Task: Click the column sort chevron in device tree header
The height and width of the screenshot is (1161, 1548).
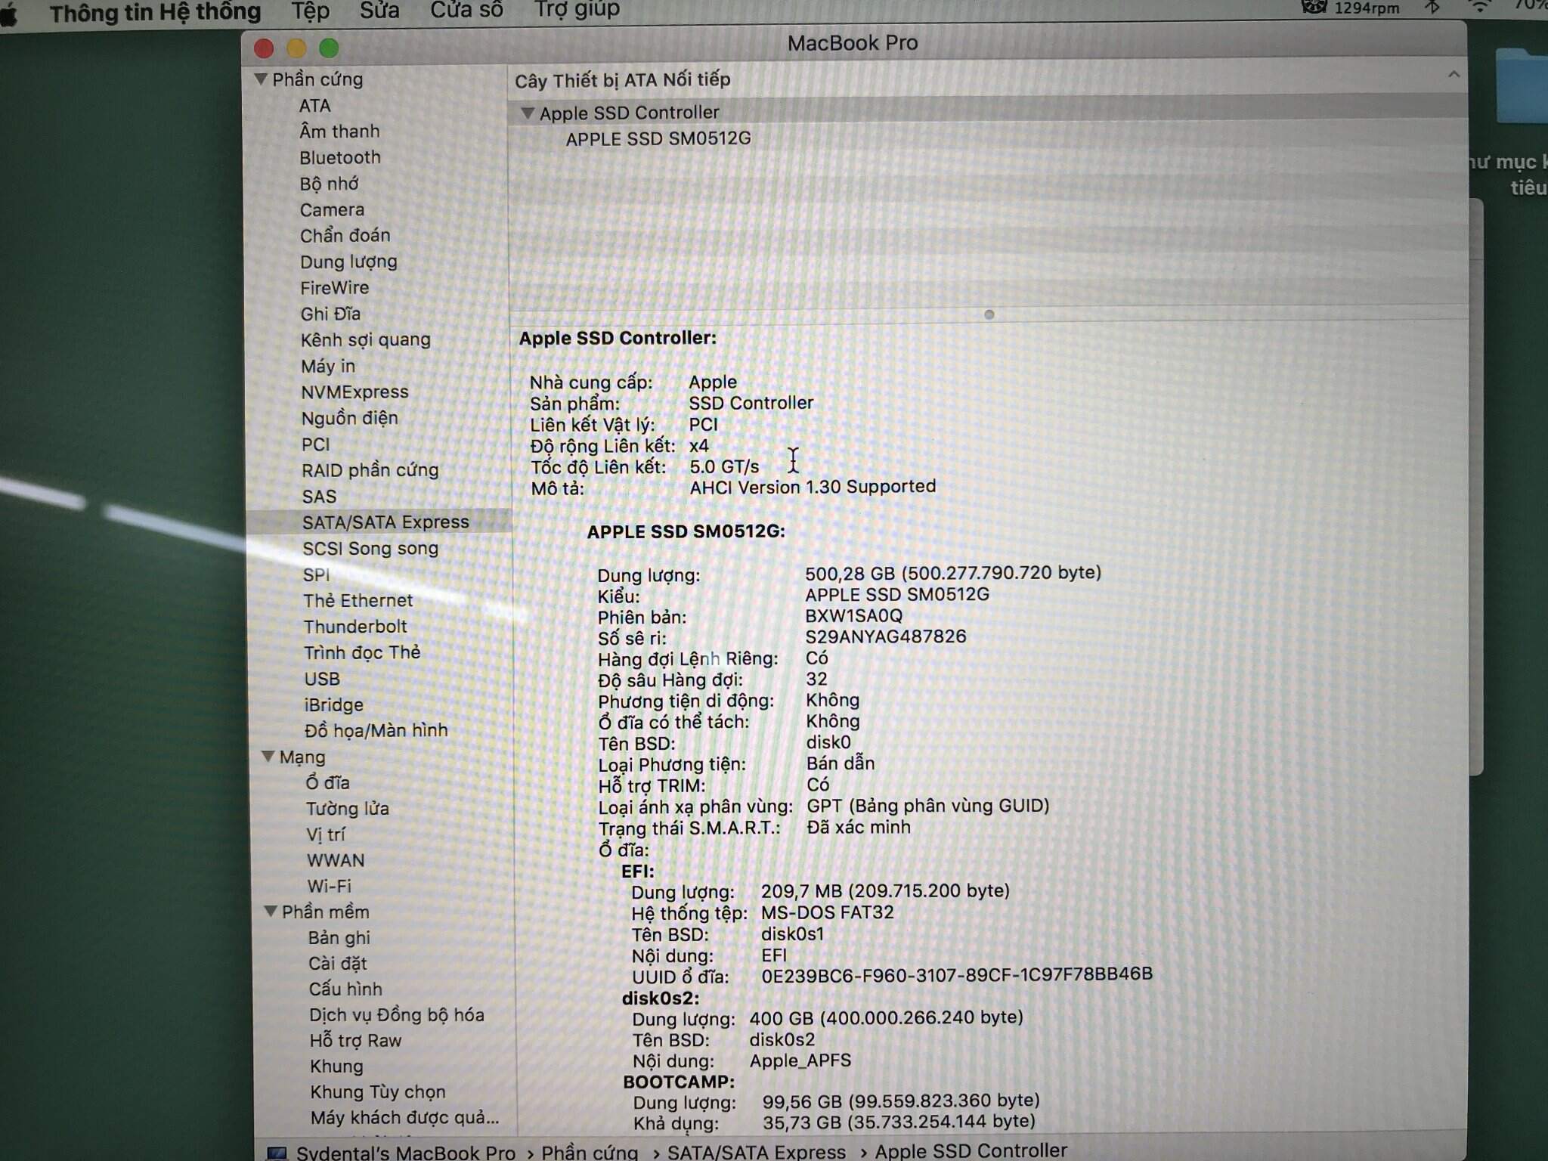Action: coord(1453,74)
